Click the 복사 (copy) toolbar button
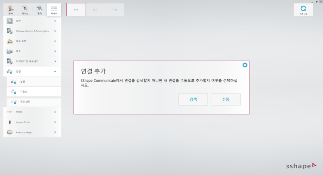 pos(95,10)
